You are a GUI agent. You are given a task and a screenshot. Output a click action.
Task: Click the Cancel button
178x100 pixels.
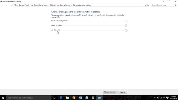(122, 92)
